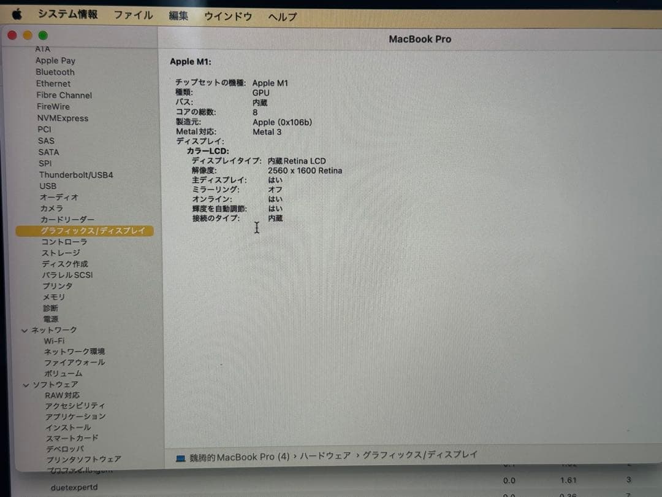Select USB in the sidebar

tap(48, 186)
